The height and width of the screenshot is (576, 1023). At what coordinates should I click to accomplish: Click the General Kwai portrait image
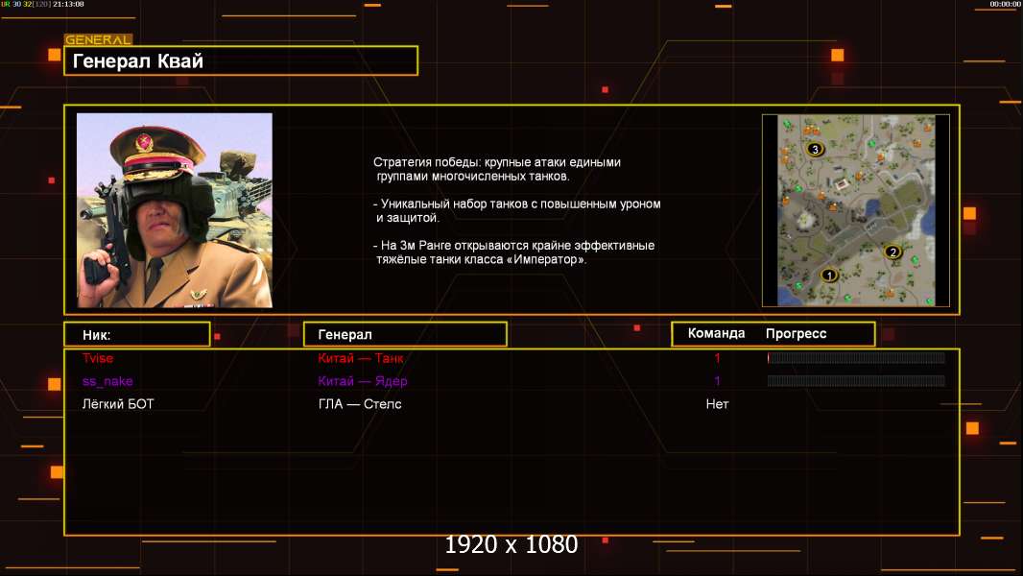(x=174, y=210)
